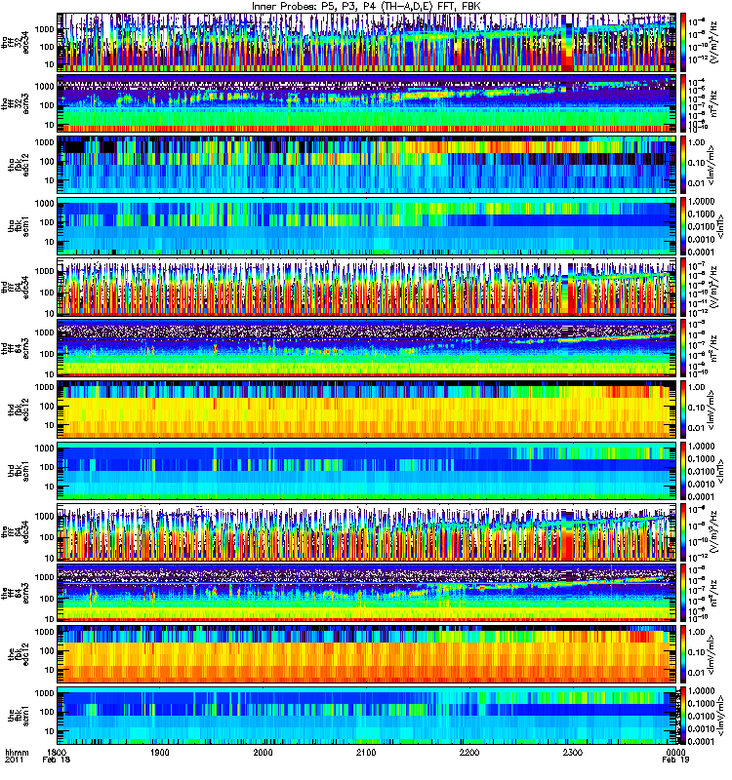Click the color bar of the the fbk edc12 panel
This screenshot has width=732, height=780.
click(684, 654)
